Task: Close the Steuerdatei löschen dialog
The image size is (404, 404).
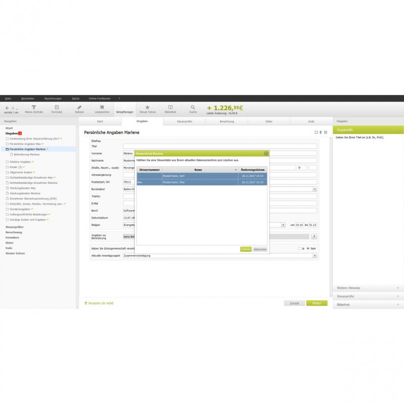Action: click(x=266, y=154)
